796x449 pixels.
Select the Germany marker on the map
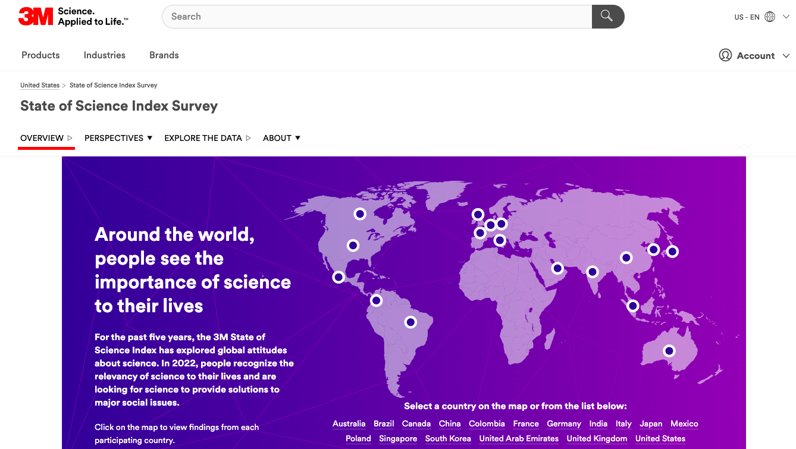(490, 225)
